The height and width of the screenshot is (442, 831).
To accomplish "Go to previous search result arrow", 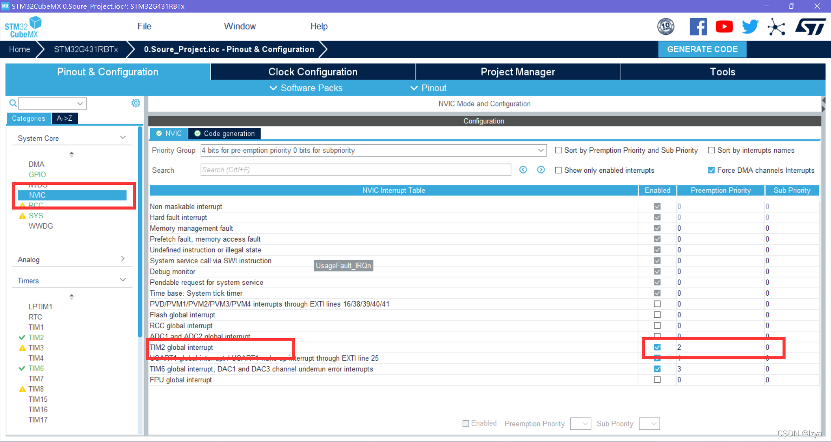I will pos(523,170).
